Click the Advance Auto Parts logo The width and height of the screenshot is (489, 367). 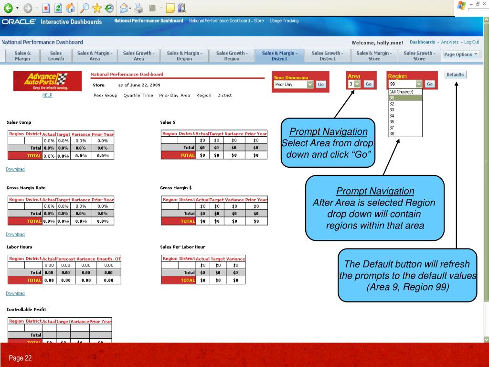[x=47, y=81]
